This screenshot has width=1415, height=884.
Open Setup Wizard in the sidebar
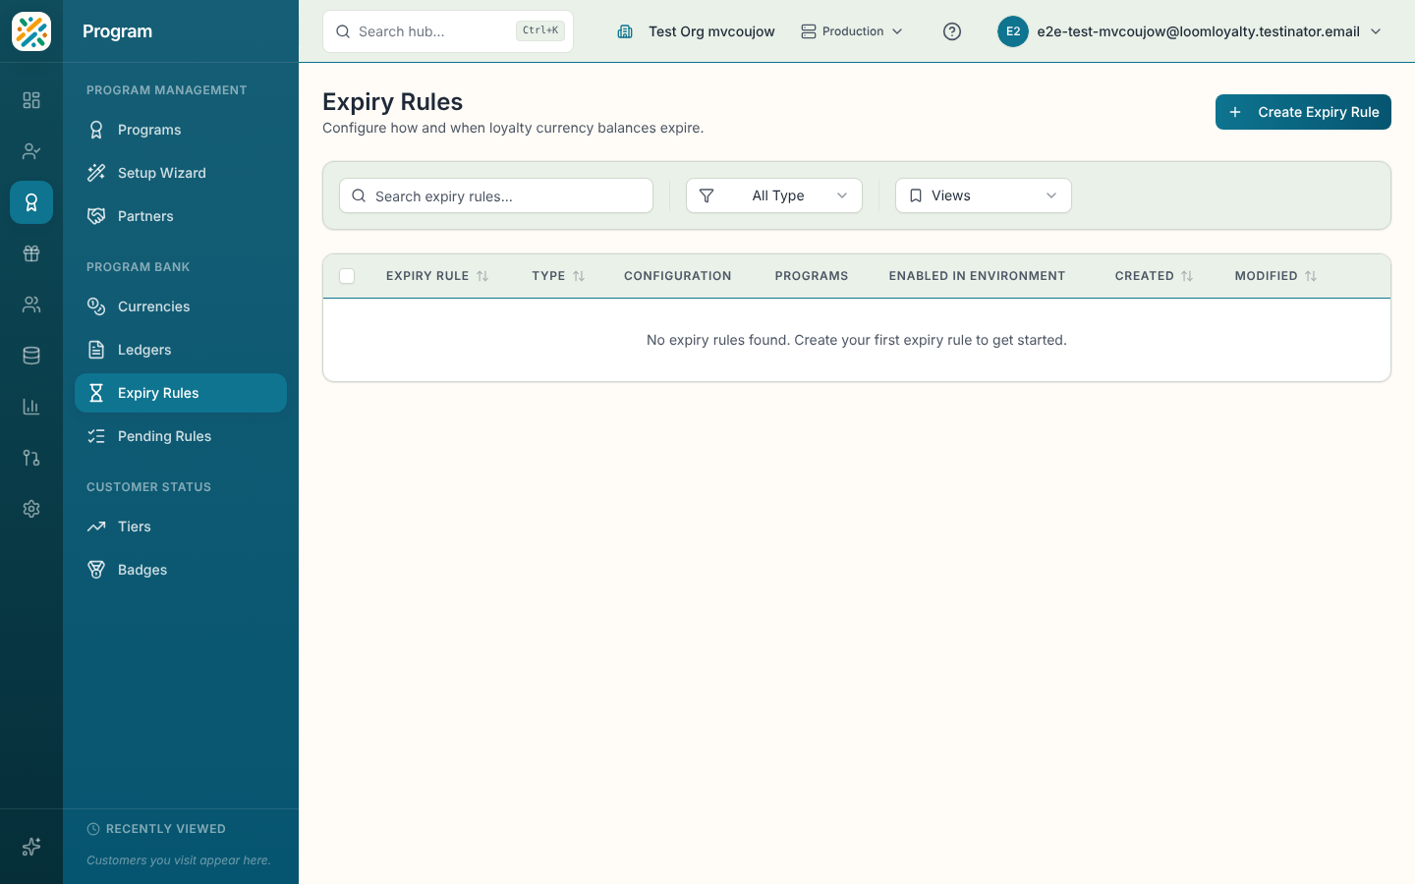point(181,173)
